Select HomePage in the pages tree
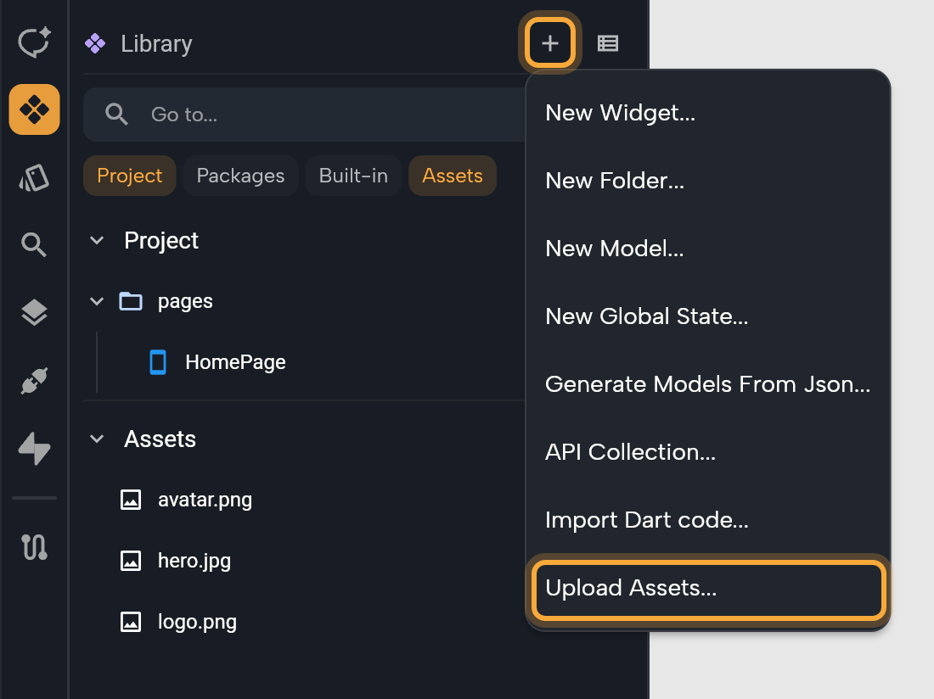 pyautogui.click(x=235, y=362)
